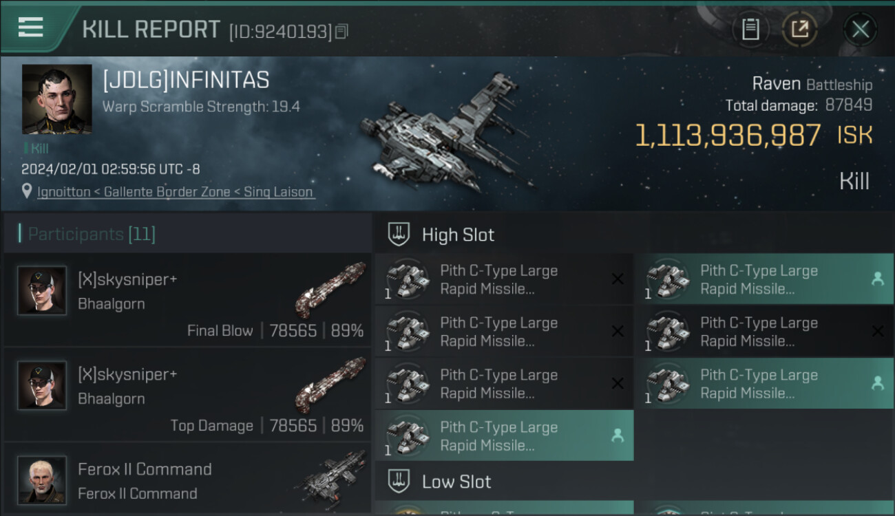
Task: View INFINITAS pilot portrait
Action: click(x=56, y=99)
